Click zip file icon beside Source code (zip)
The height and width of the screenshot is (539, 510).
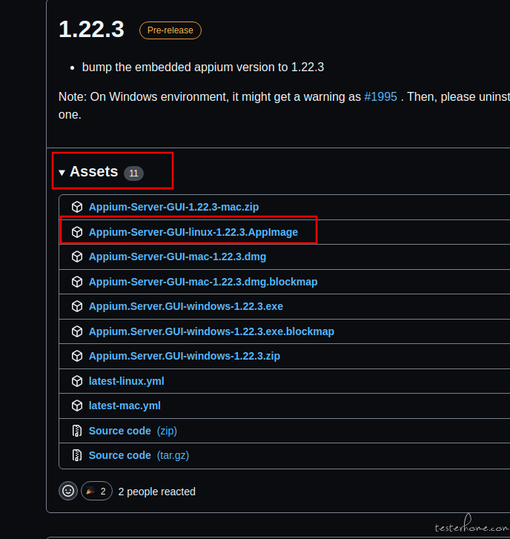[77, 431]
